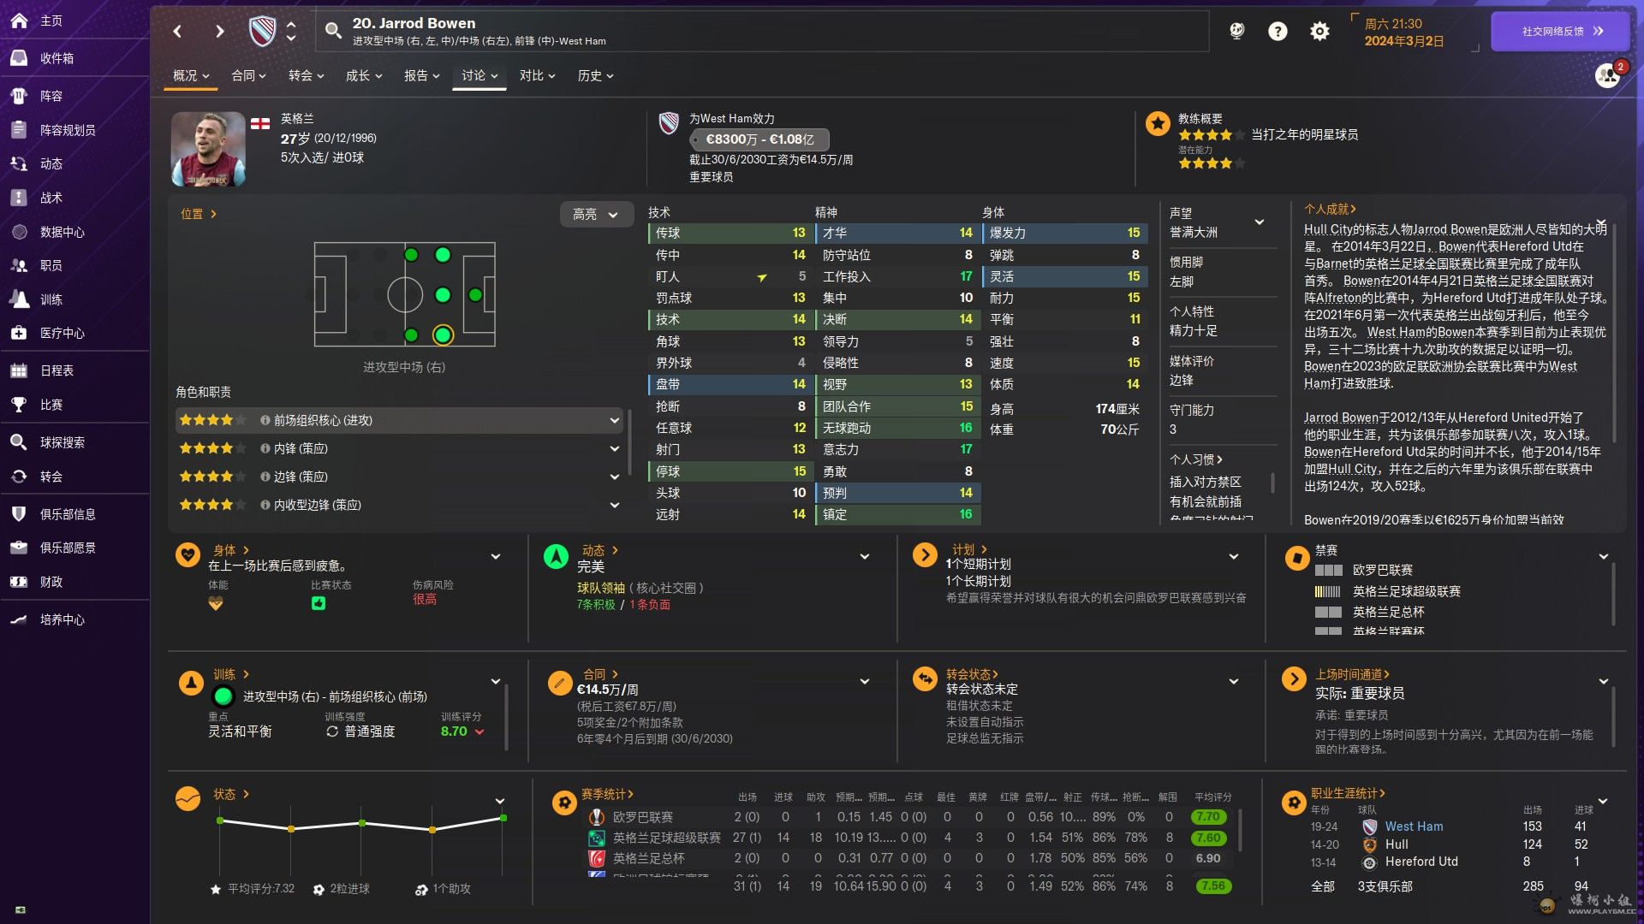
Task: Expand the 动态 panel chevron
Action: tap(865, 557)
